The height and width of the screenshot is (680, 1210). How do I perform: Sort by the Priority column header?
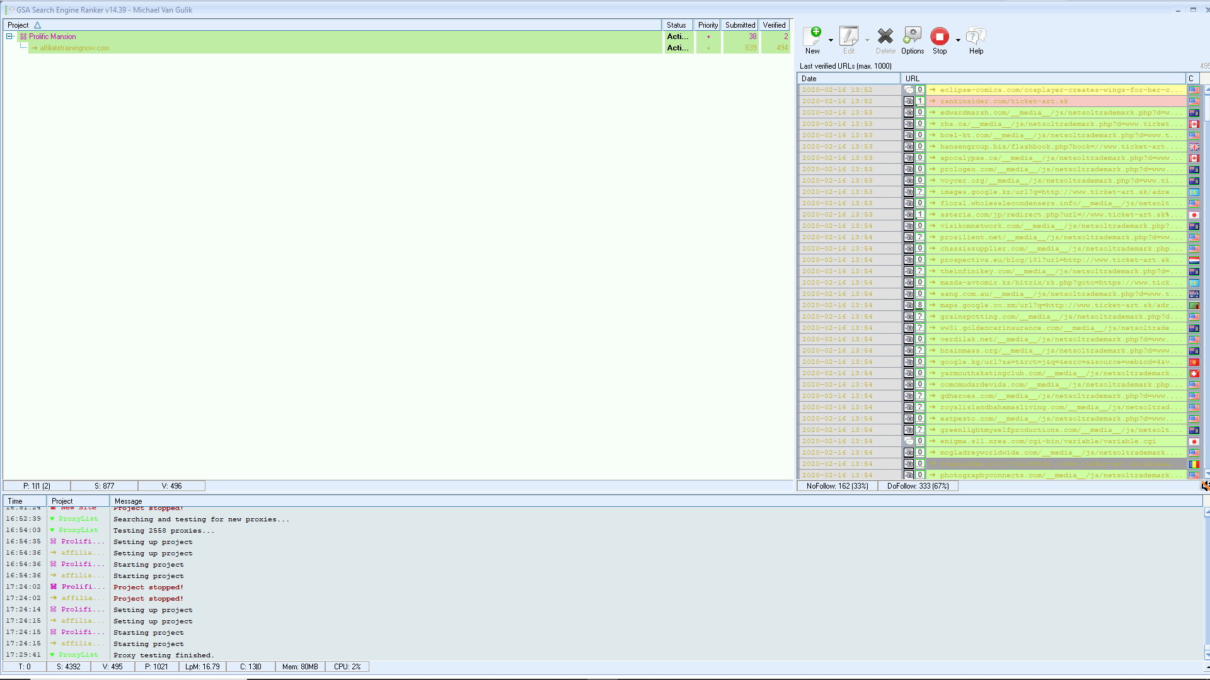coord(708,25)
